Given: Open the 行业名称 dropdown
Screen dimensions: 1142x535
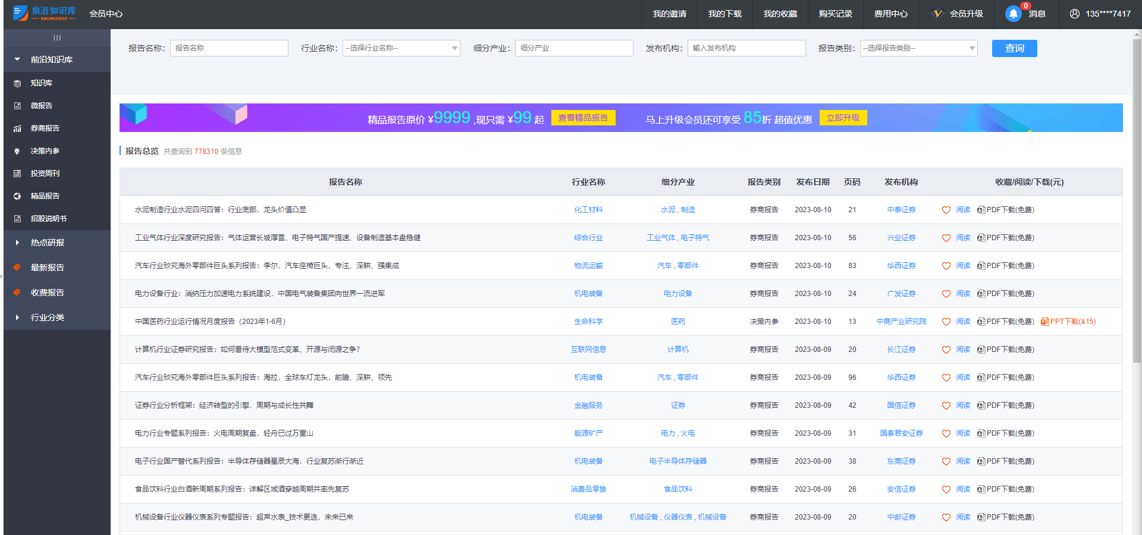Looking at the screenshot, I should pyautogui.click(x=401, y=48).
